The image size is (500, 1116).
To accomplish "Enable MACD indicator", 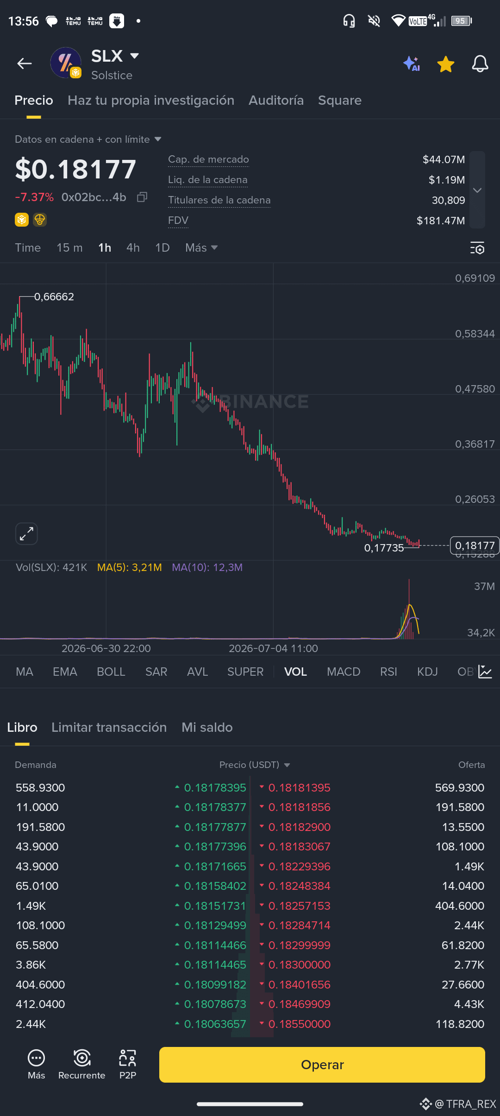I will pyautogui.click(x=344, y=672).
